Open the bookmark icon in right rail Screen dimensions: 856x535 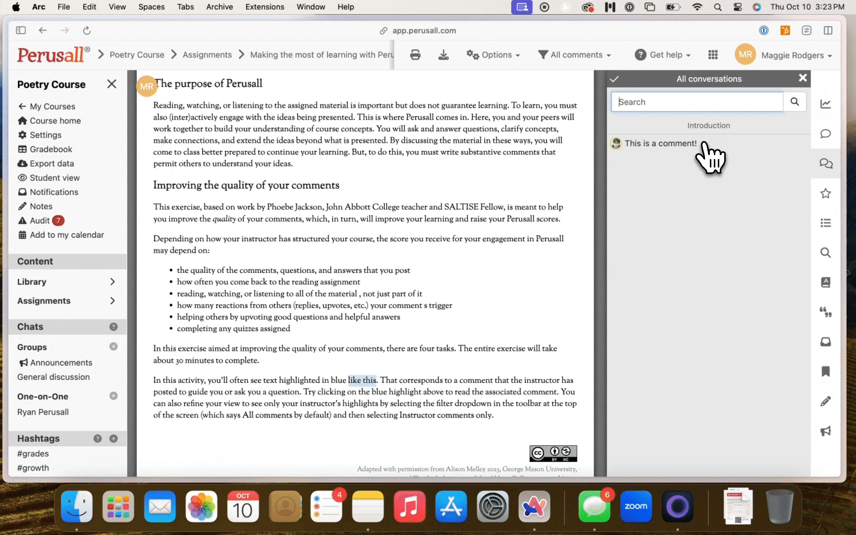pyautogui.click(x=825, y=372)
